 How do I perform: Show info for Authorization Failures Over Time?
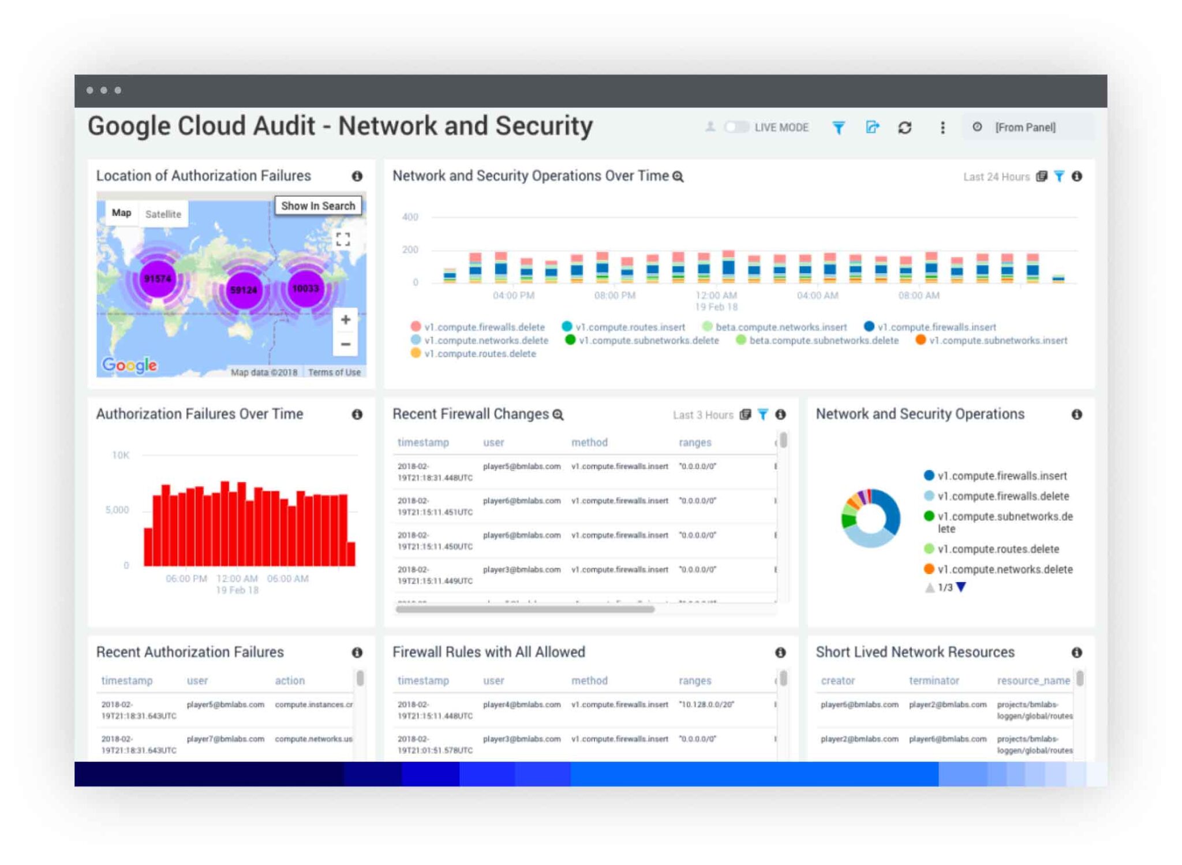pos(357,415)
